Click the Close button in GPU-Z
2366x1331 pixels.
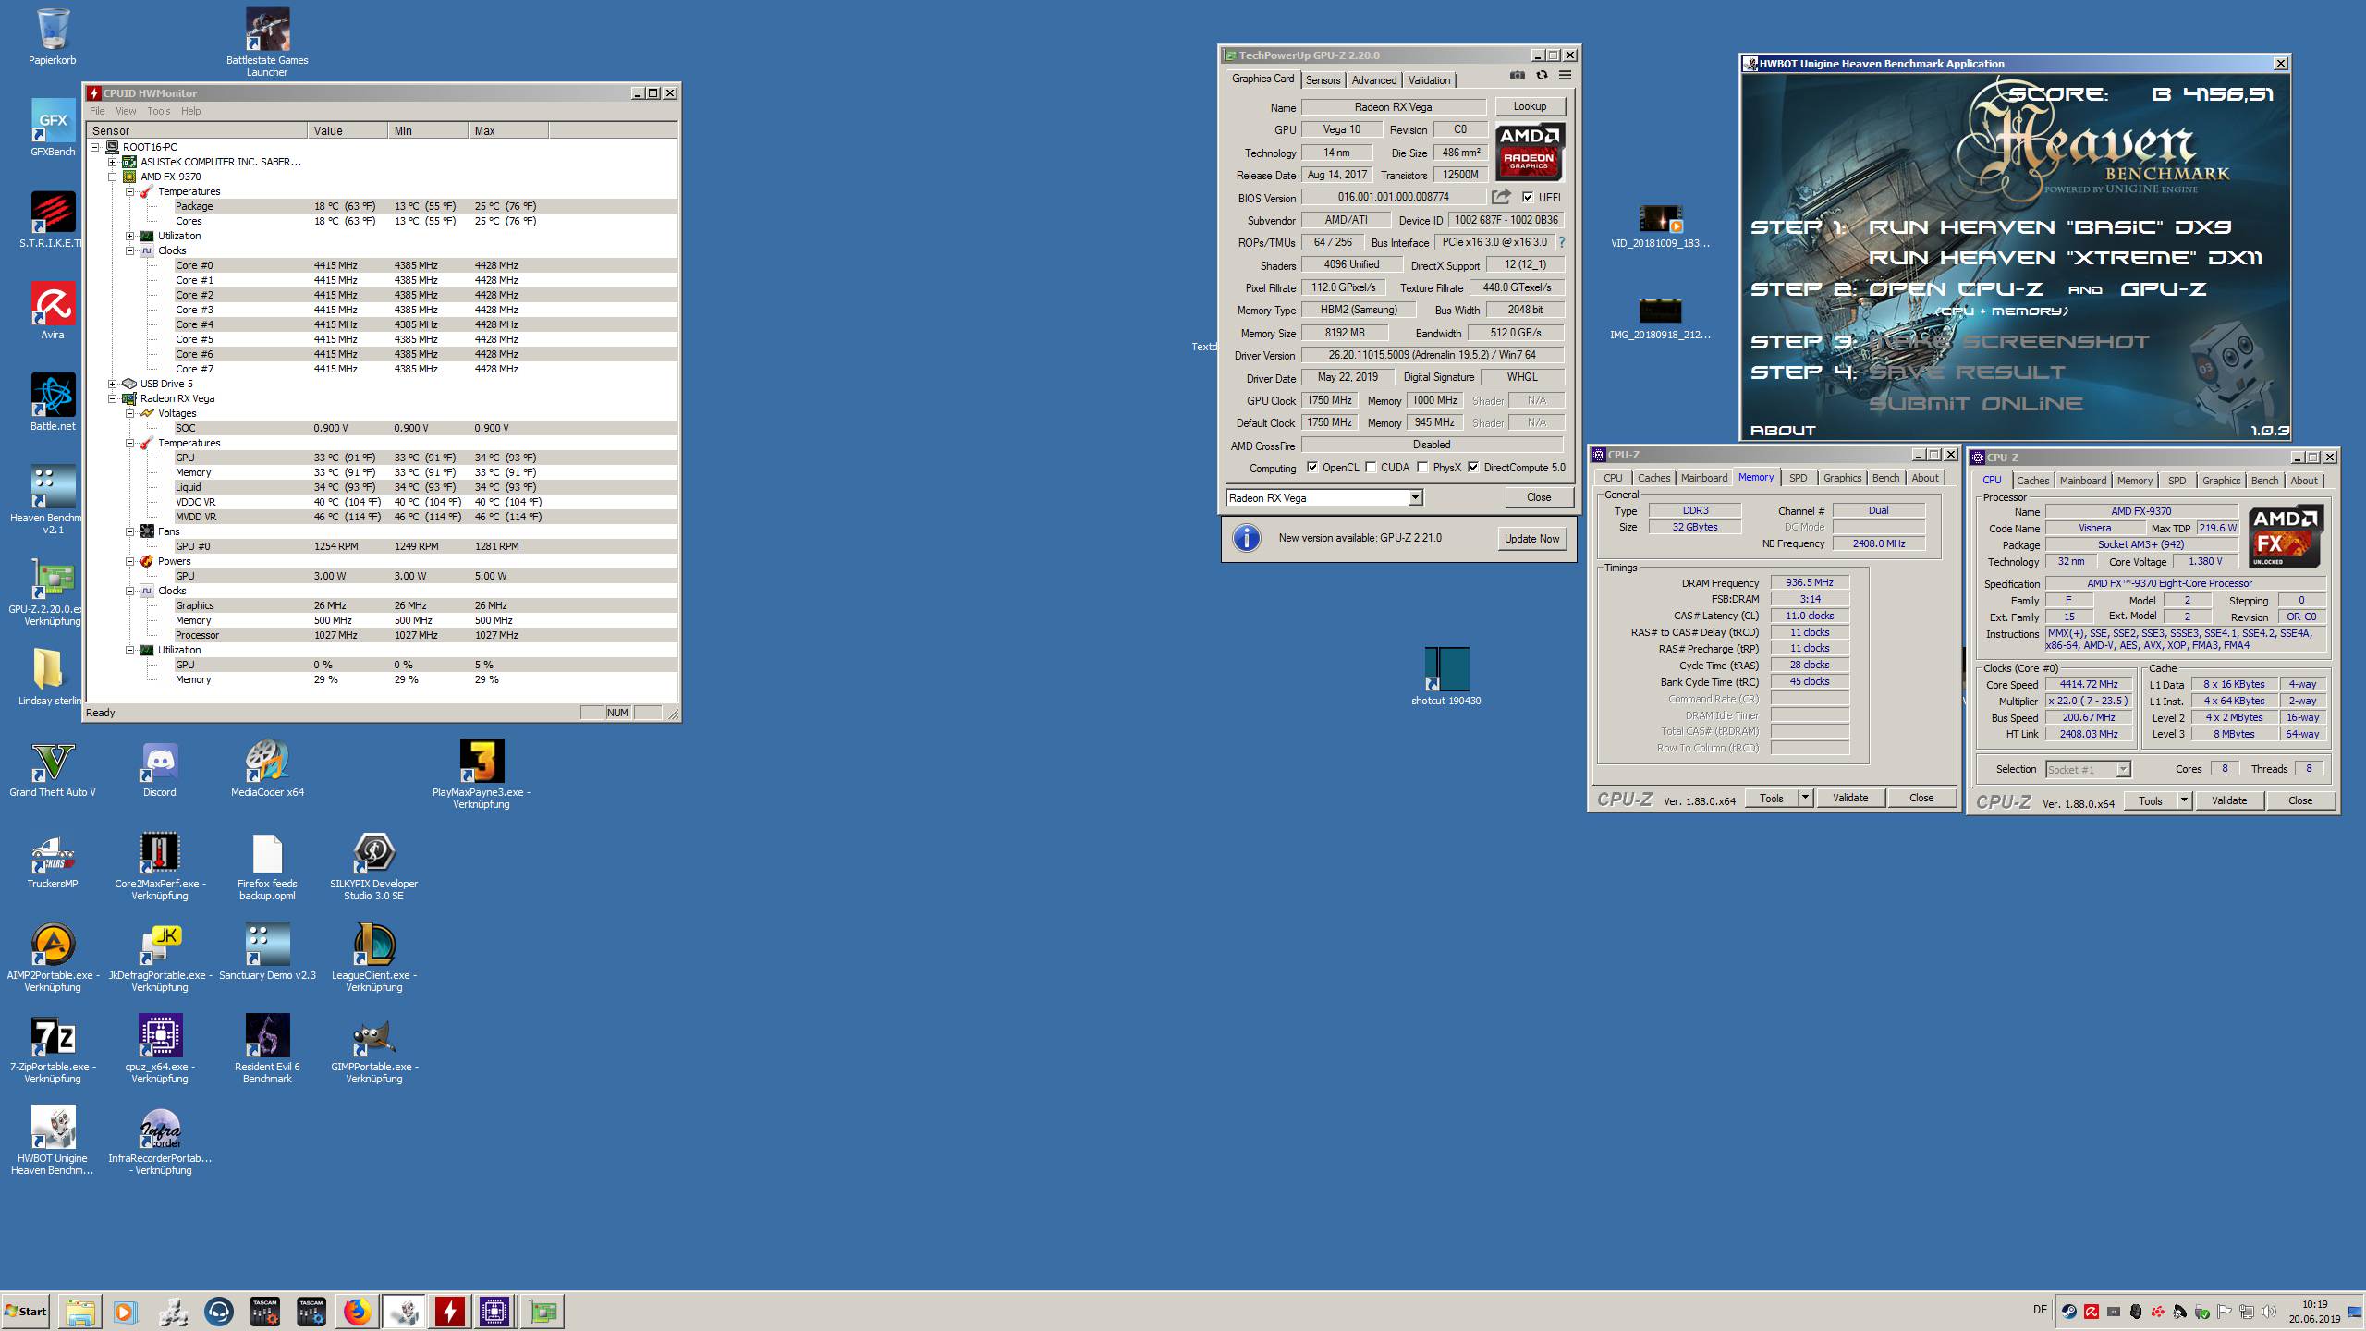1539,497
